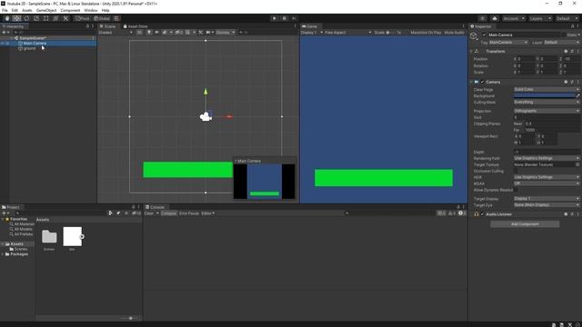Open the Shaded draw mode dropdown

tap(115, 33)
